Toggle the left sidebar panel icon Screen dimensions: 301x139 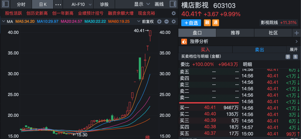(x=6, y=4)
